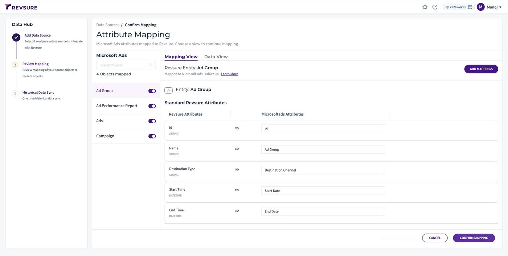Select Ad Group in the objects list

[x=126, y=91]
